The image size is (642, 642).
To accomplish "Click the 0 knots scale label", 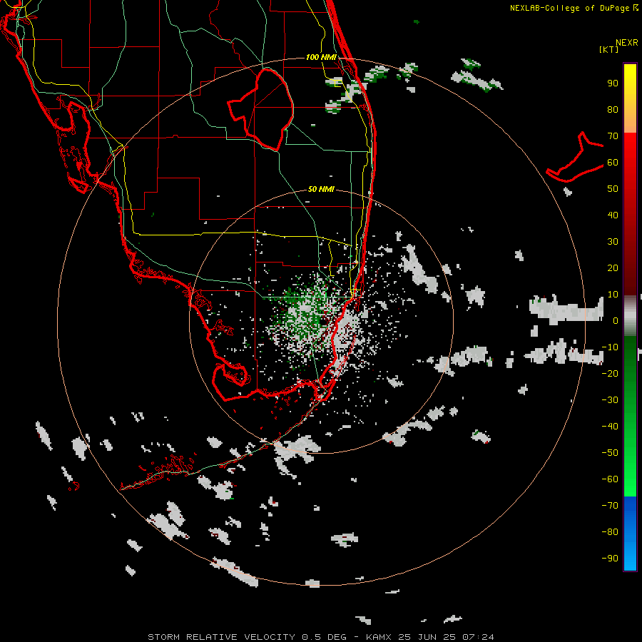I will pos(616,320).
